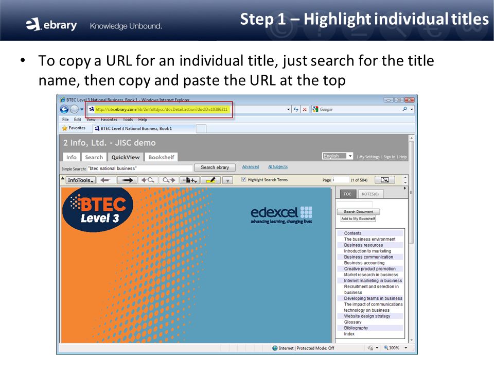Click the ebrary URL in address bar
This screenshot has width=494, height=371.
pos(161,109)
